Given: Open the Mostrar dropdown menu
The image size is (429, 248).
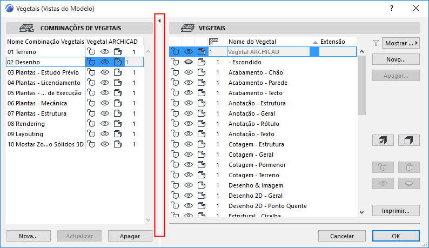Looking at the screenshot, I should (401, 43).
